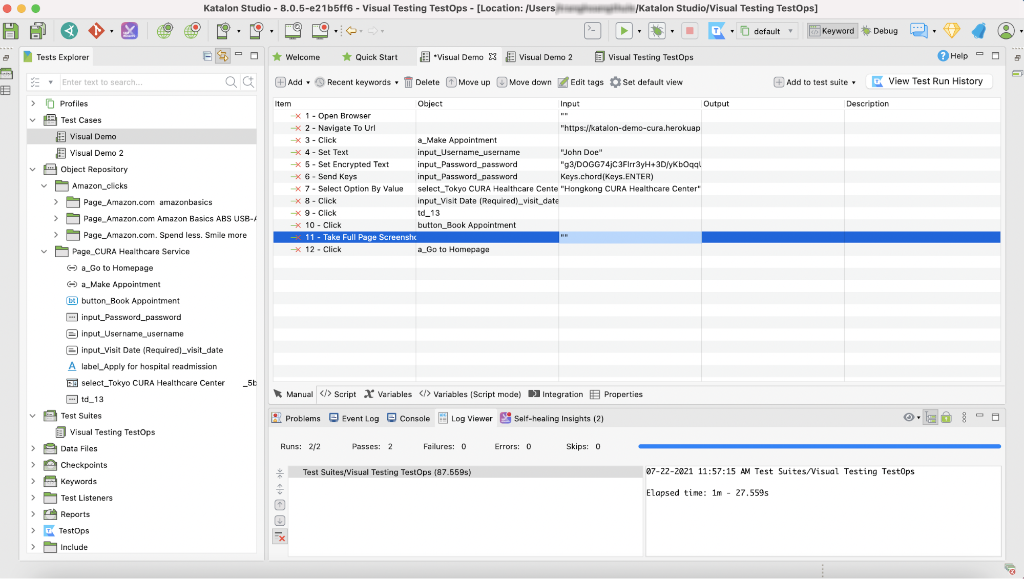The image size is (1024, 579).
Task: Collapse the Amazon_clicks folder
Action: click(45, 185)
